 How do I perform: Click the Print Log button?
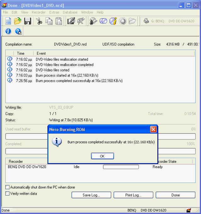click(133, 195)
